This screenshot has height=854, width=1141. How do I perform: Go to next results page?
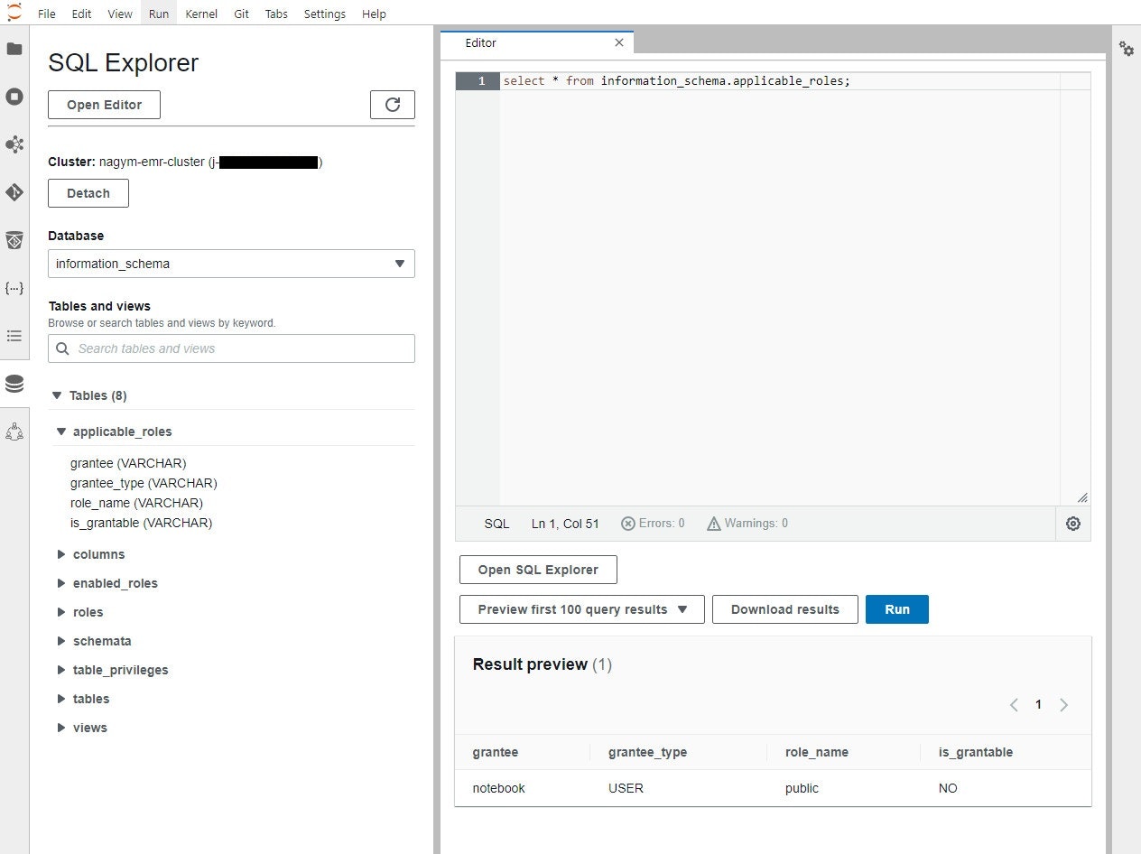coord(1063,705)
